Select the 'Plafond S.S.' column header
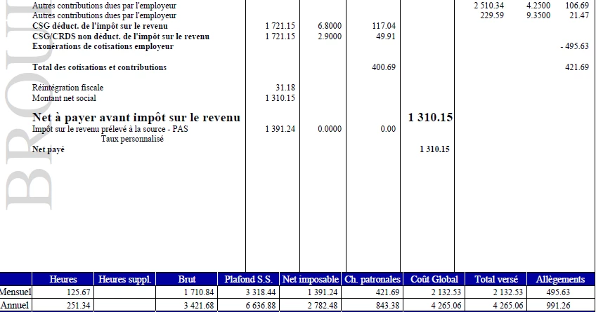Viewport: 596px width, 312px height. pyautogui.click(x=249, y=279)
